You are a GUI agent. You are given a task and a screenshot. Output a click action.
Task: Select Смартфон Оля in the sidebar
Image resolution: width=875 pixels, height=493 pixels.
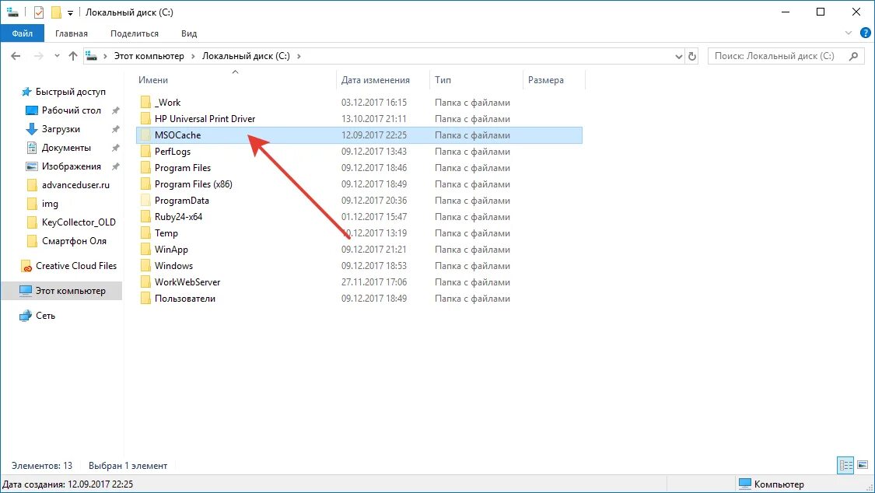pos(74,241)
